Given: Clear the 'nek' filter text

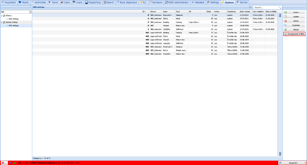Looking at the screenshot, I should 30,12.
